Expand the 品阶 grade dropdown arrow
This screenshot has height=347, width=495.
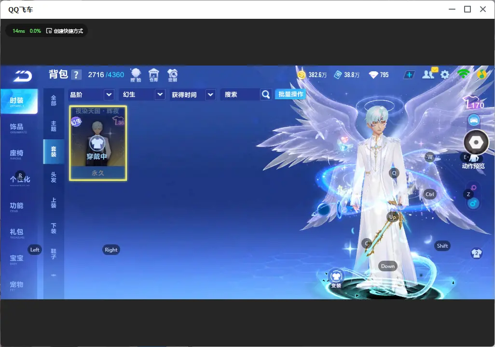pyautogui.click(x=109, y=94)
